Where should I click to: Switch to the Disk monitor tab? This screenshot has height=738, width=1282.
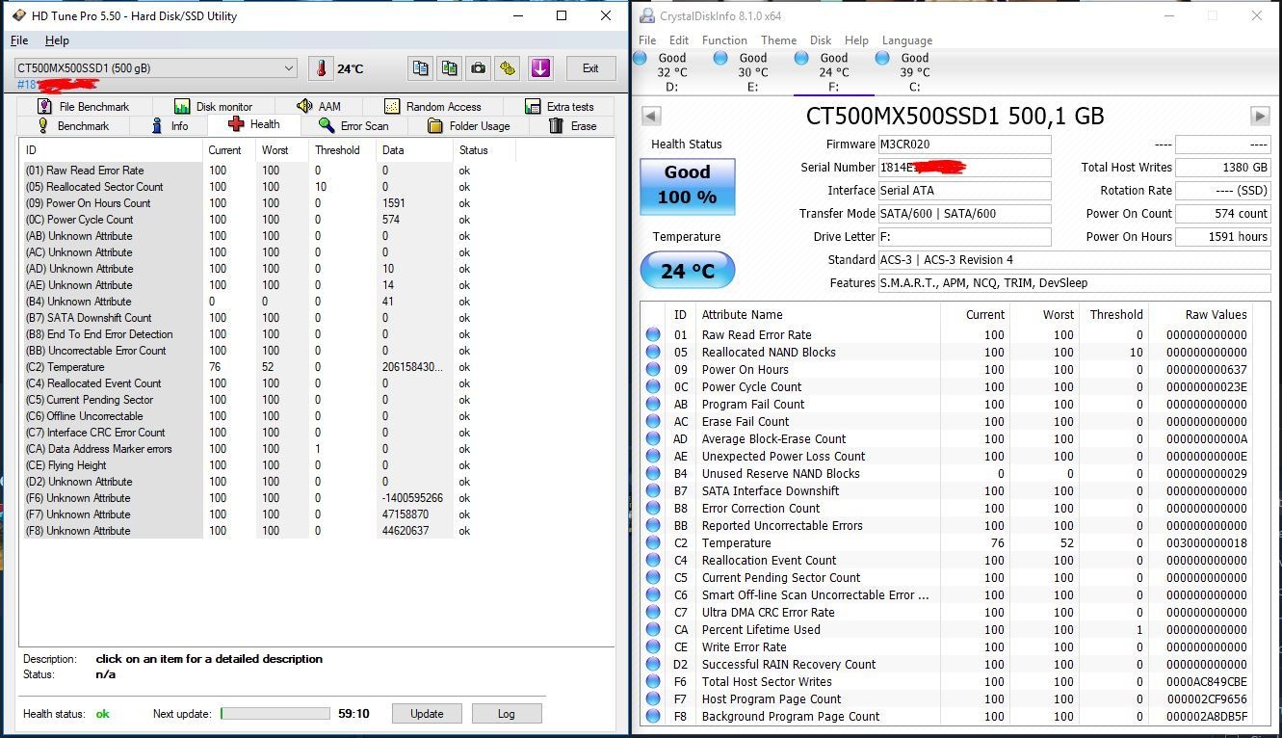pos(214,106)
